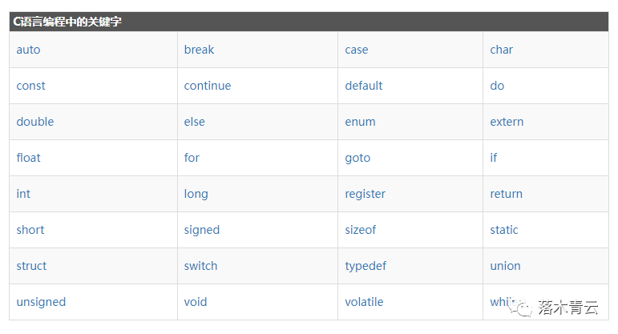The image size is (618, 334).
Task: Click the 'auto' keyword link
Action: [28, 50]
